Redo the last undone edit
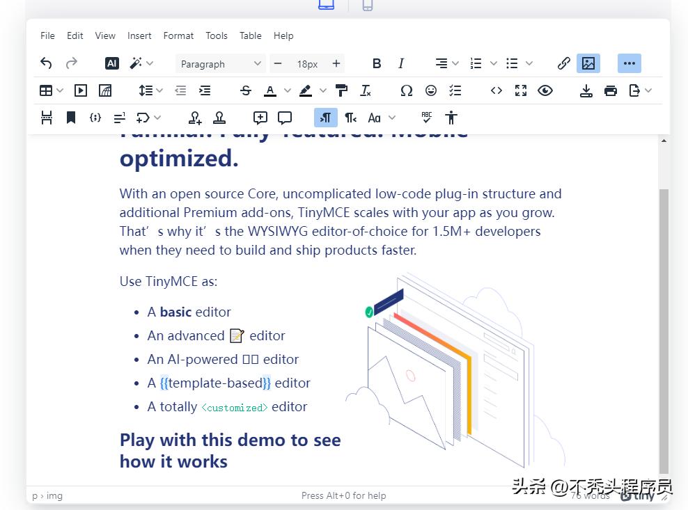This screenshot has height=510, width=688. (71, 63)
